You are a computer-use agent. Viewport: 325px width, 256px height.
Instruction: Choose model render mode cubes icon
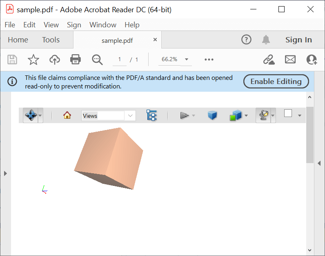tap(236, 115)
